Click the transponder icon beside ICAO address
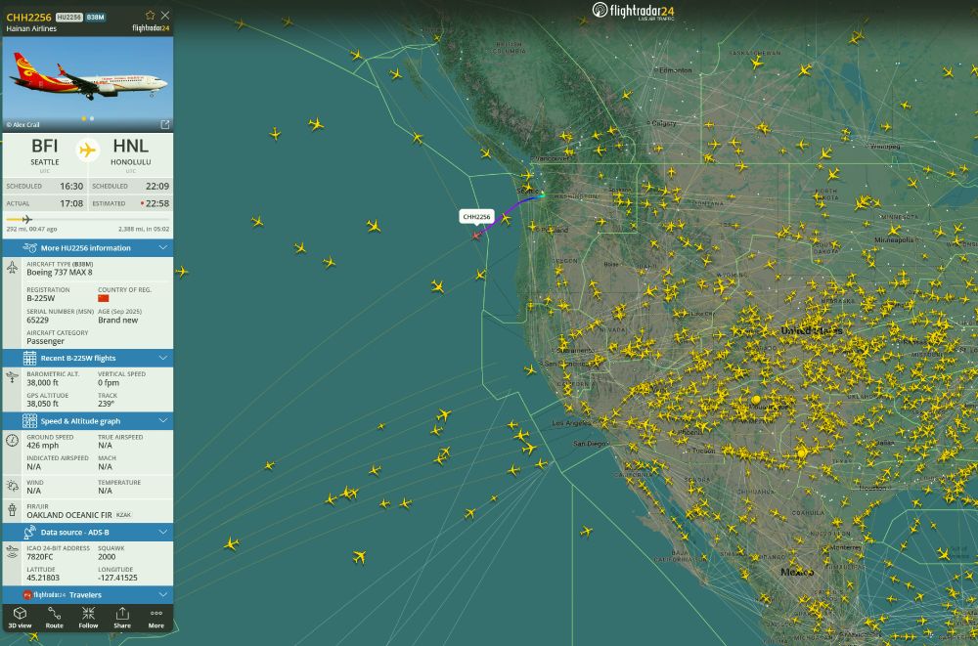The width and height of the screenshot is (978, 646). pos(13,551)
